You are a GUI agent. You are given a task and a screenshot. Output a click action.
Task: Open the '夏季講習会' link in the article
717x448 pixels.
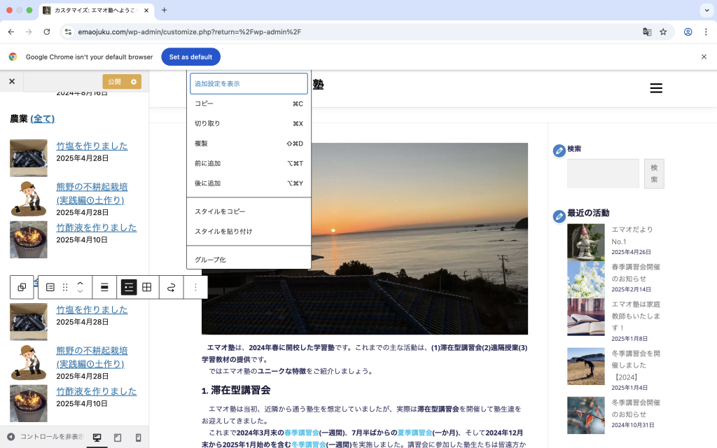[415, 433]
